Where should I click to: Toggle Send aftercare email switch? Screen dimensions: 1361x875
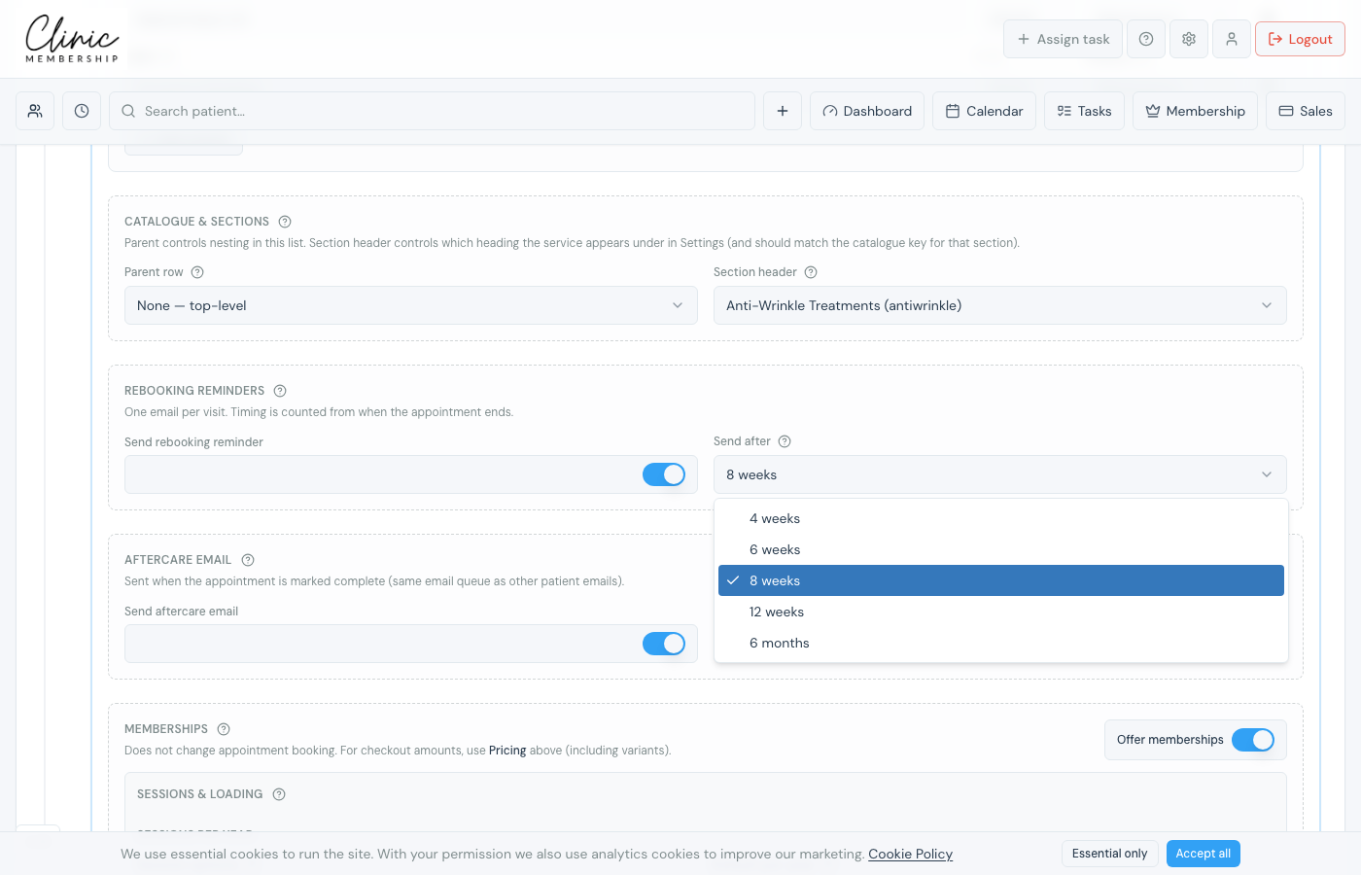tap(664, 644)
